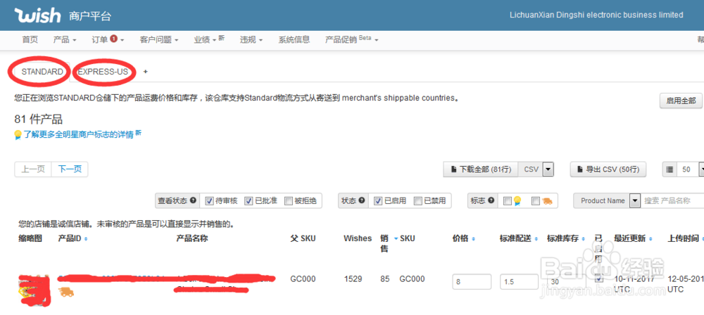
Task: Check the truck badge filter checkbox
Action: click(535, 201)
